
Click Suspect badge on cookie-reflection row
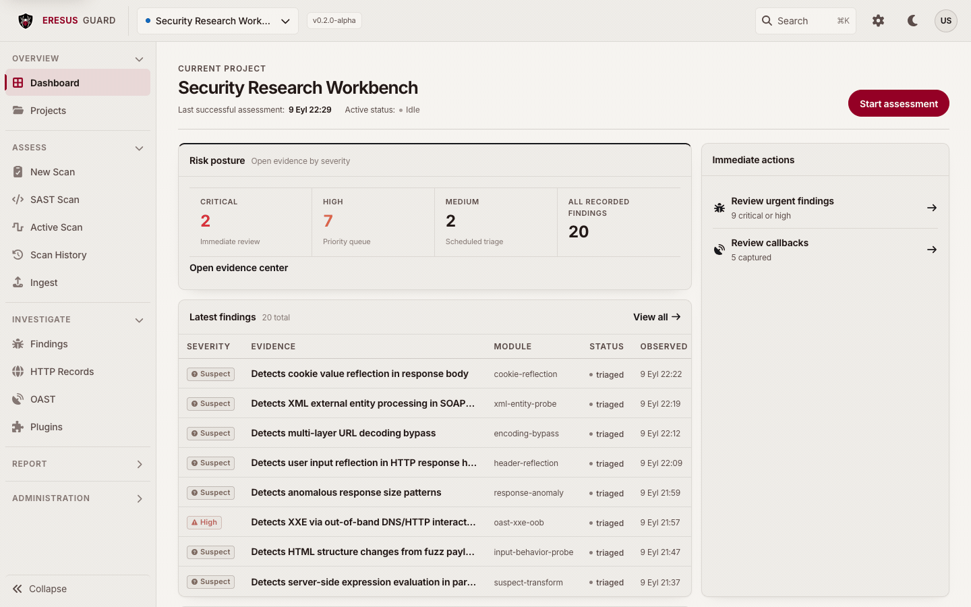(x=210, y=374)
